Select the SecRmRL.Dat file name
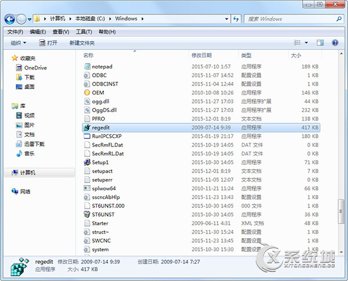348x281 pixels. [x=108, y=154]
